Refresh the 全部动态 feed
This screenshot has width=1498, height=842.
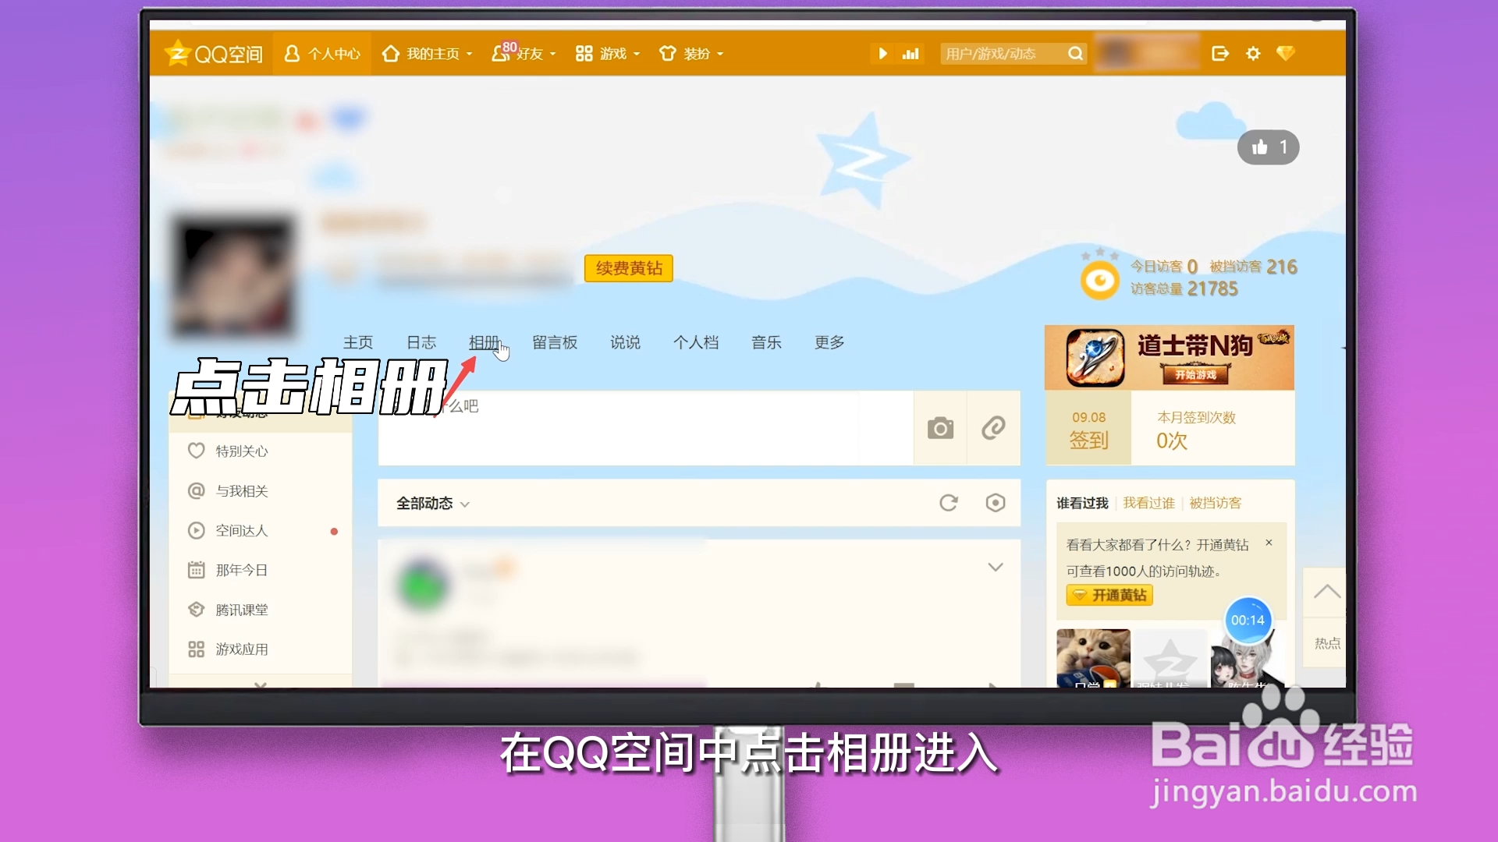click(948, 503)
